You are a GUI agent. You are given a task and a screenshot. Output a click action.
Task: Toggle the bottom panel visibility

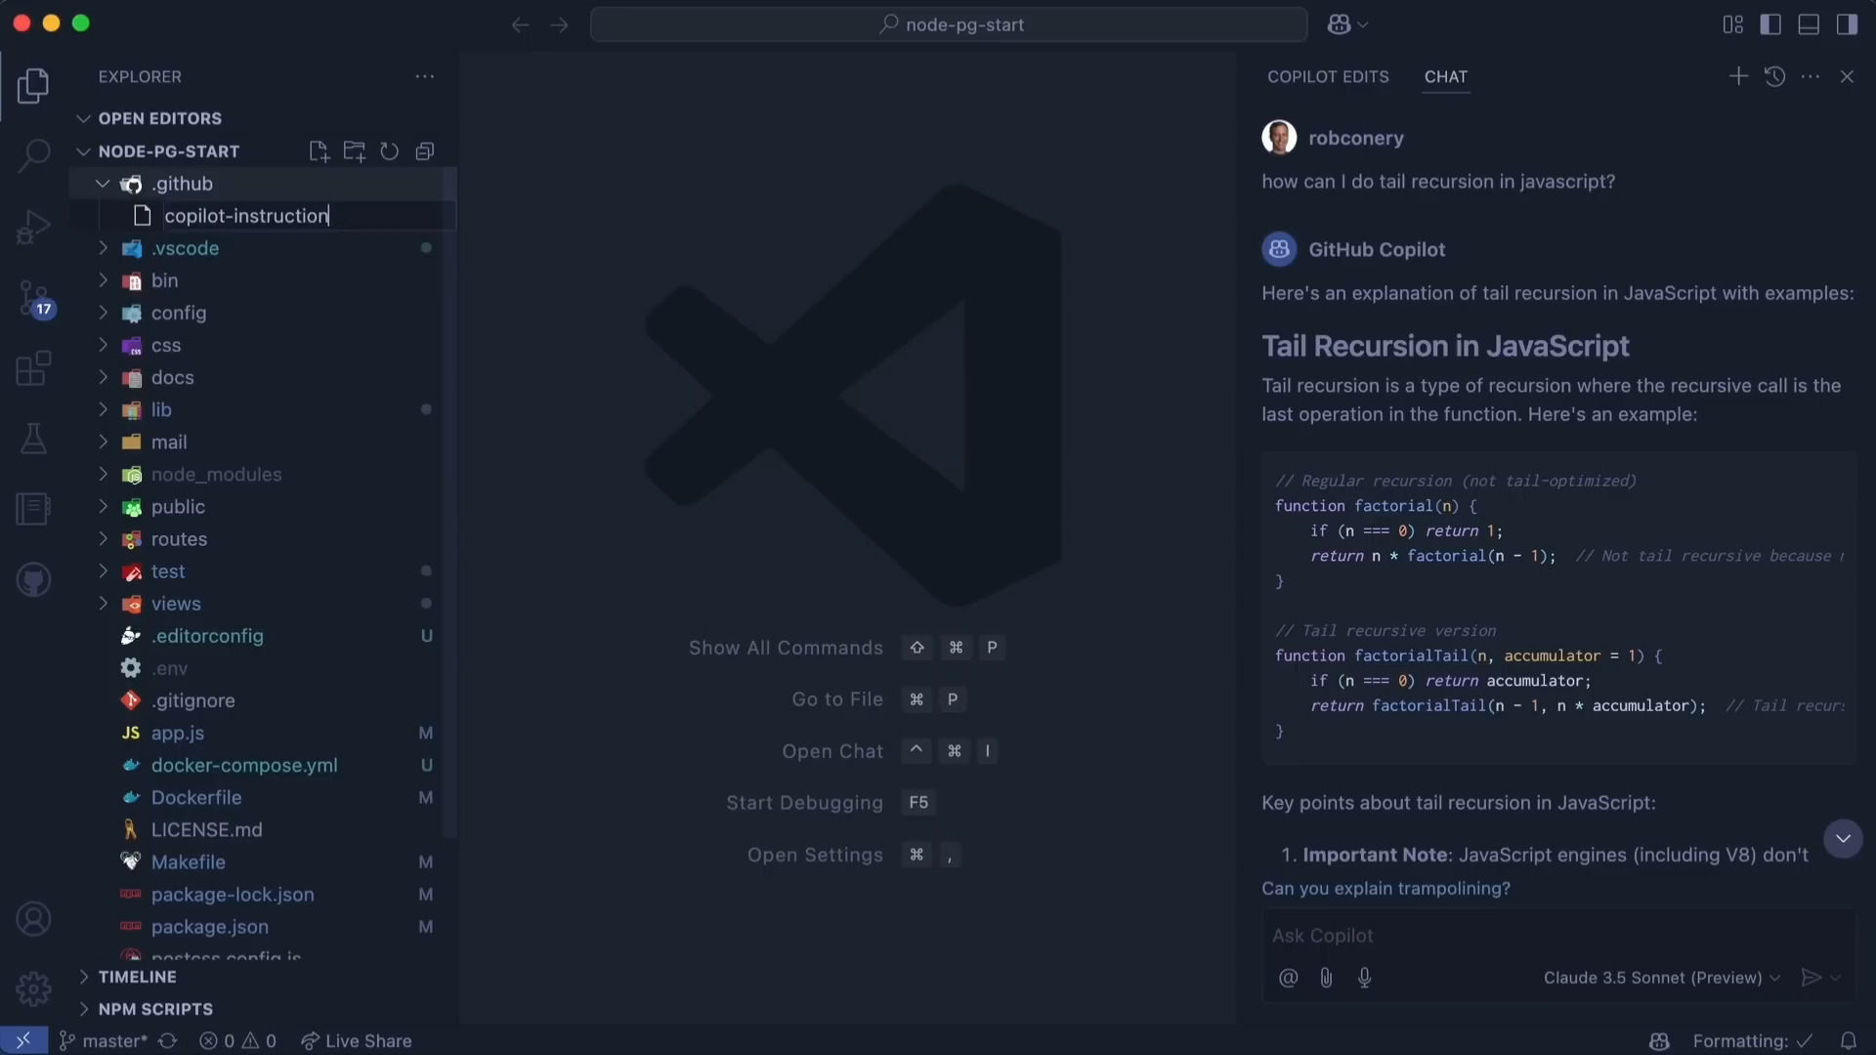(1809, 24)
